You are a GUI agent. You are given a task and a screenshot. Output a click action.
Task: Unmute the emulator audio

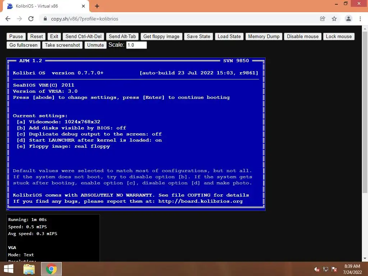pos(95,45)
